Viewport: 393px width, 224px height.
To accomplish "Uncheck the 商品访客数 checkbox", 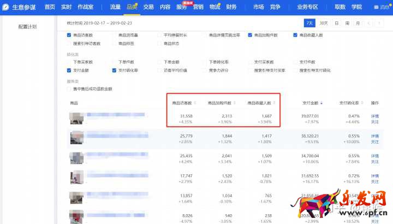I will (x=68, y=35).
